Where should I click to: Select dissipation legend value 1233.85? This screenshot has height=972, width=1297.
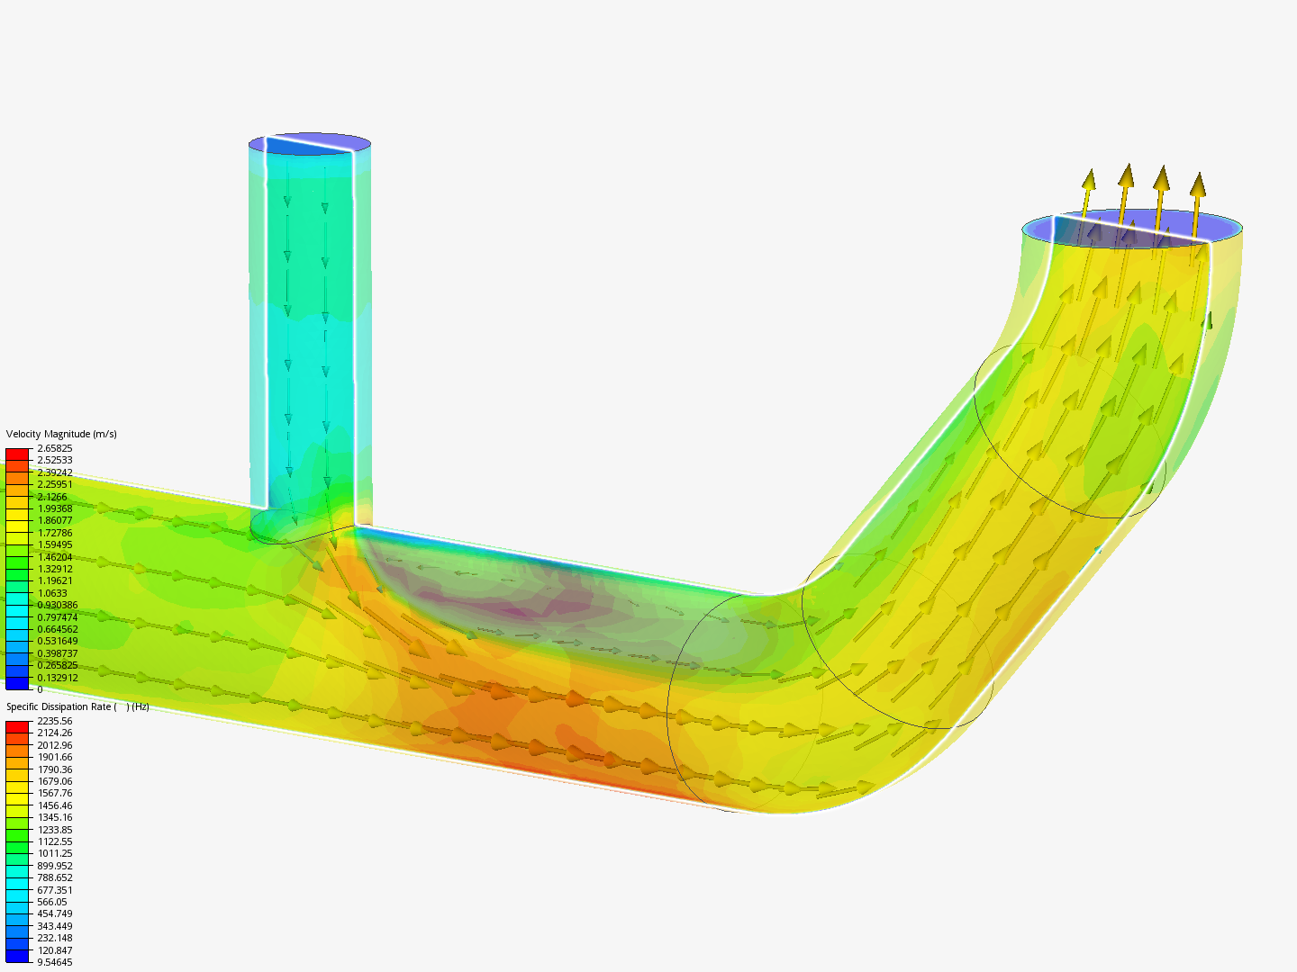[x=55, y=830]
